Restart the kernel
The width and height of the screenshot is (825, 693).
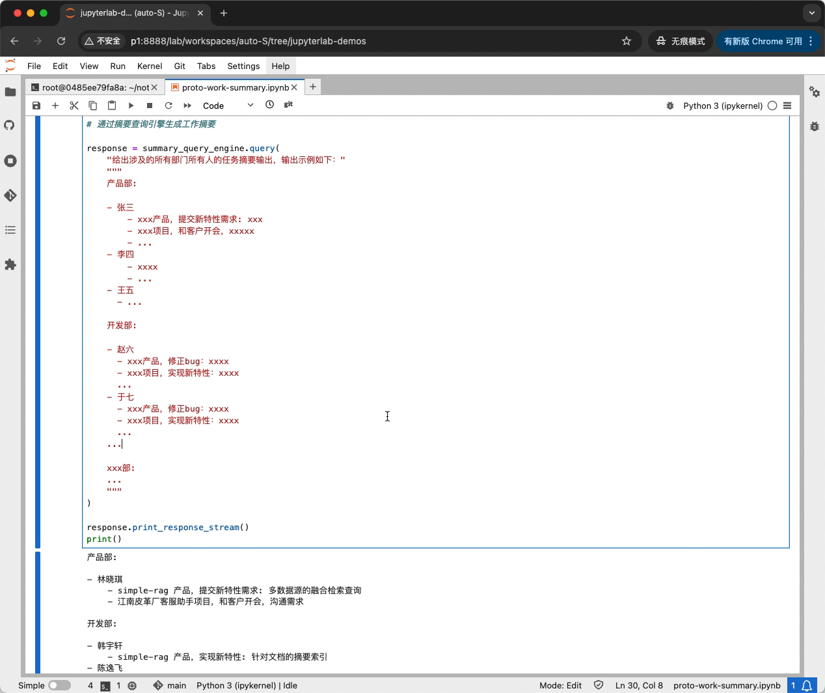[169, 106]
